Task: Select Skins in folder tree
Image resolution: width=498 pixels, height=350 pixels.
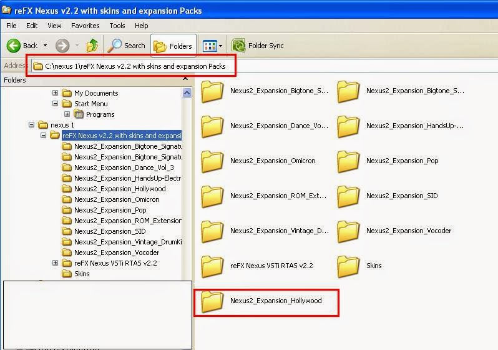Action: [x=82, y=274]
